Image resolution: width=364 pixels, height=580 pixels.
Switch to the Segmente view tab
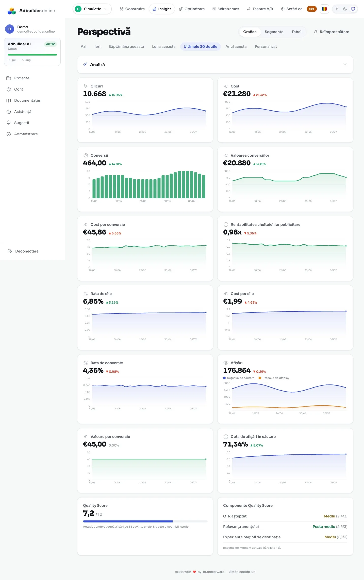click(274, 32)
